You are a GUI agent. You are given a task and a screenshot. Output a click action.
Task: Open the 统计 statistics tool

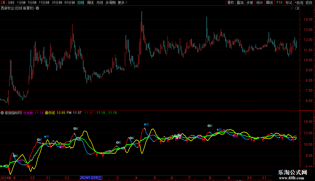(260, 3)
